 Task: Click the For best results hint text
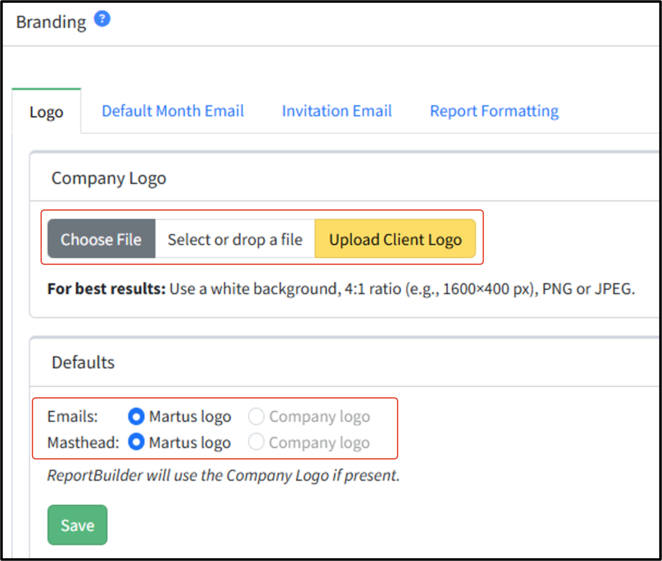341,289
